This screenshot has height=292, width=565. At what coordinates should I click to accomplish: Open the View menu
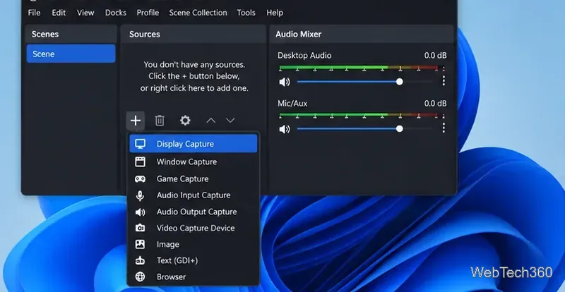85,13
